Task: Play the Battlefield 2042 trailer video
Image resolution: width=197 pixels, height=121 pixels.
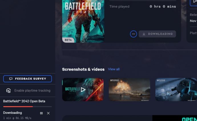Action: (x=83, y=90)
